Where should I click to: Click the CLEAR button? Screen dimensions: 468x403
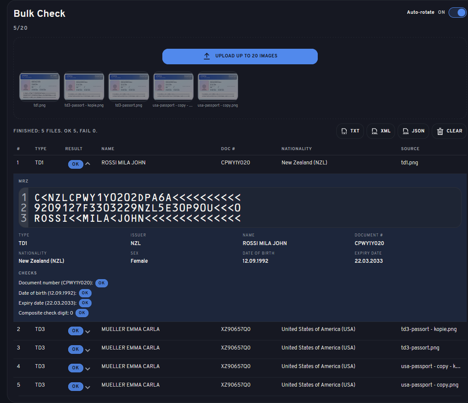(449, 131)
